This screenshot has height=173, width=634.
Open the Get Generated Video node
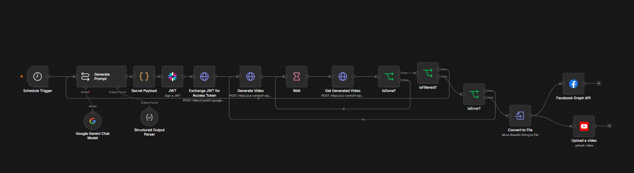point(343,76)
